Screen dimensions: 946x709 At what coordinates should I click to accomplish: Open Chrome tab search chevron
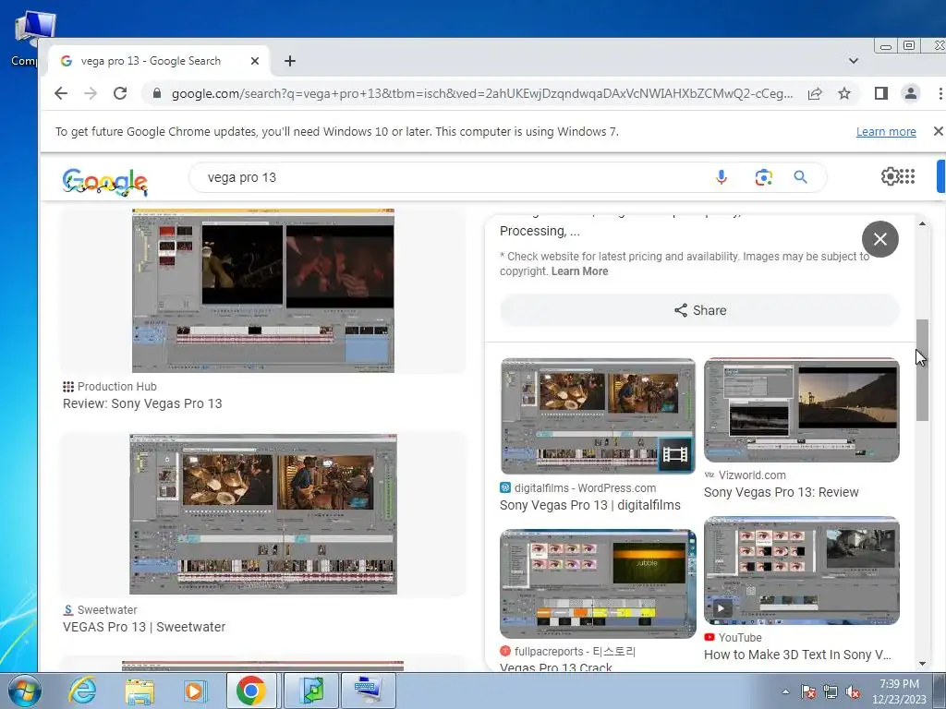coord(853,61)
